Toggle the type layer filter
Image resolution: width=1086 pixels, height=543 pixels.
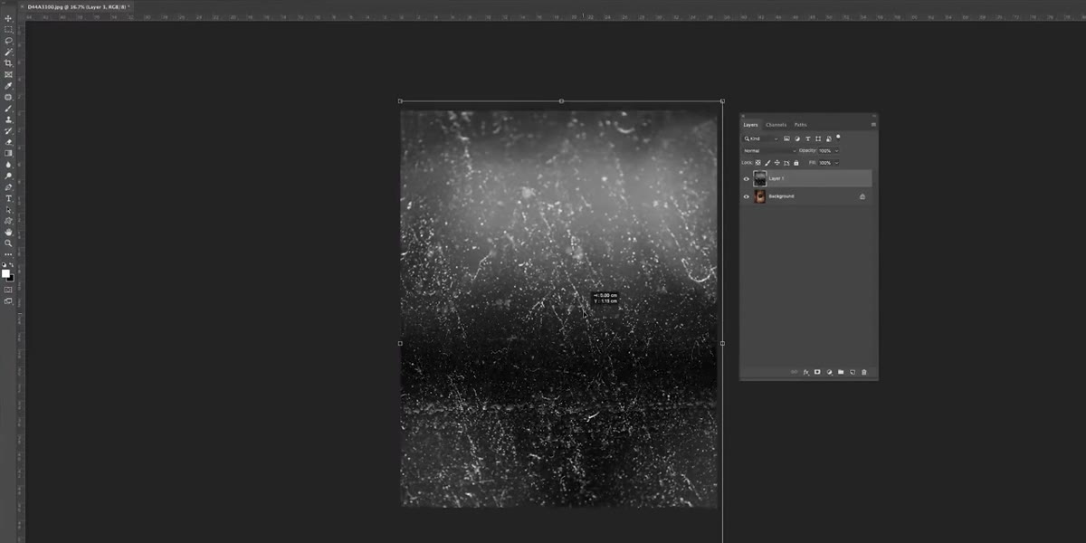pos(807,138)
